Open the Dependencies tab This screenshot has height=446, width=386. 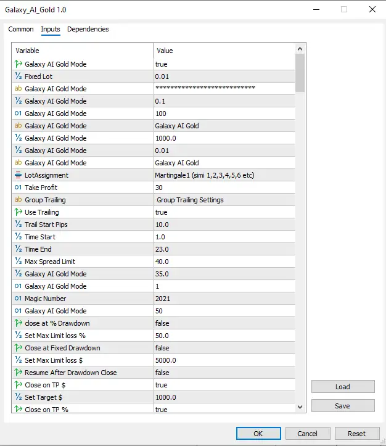[88, 29]
